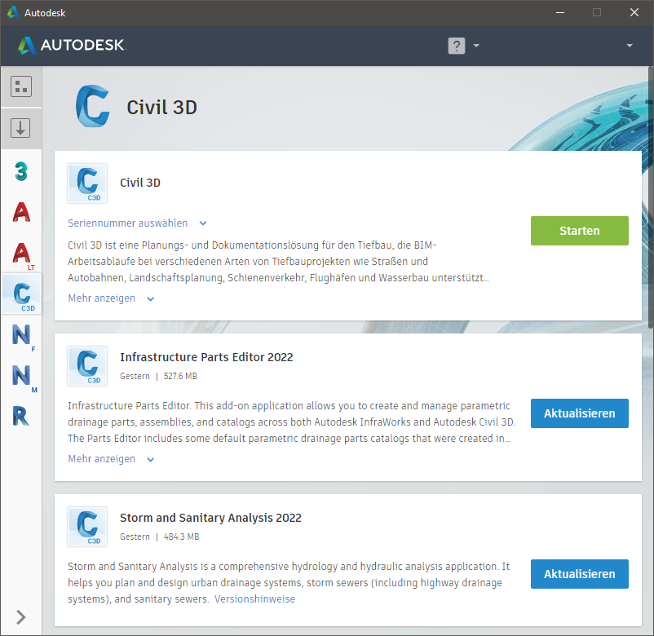The height and width of the screenshot is (636, 654).
Task: Expand the sidebar with the bottom chevron
Action: click(21, 616)
